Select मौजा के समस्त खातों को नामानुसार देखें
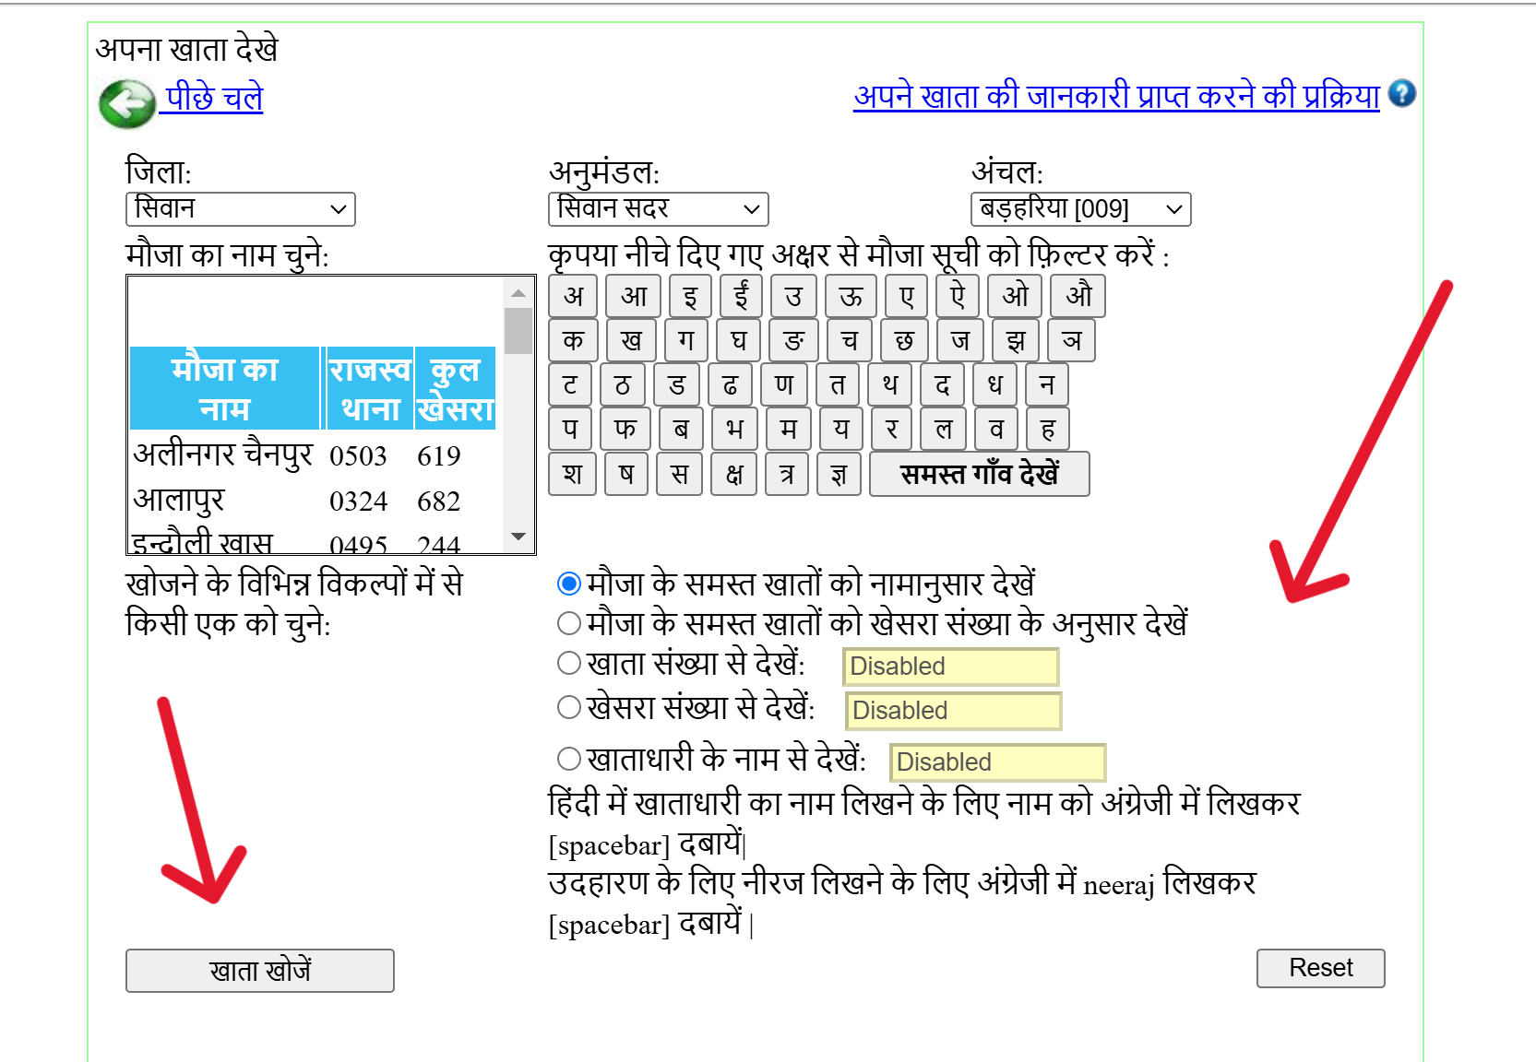The width and height of the screenshot is (1536, 1062). pyautogui.click(x=569, y=584)
